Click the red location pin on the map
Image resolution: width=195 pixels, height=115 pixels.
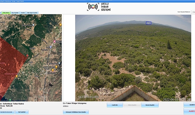click(x=27, y=56)
